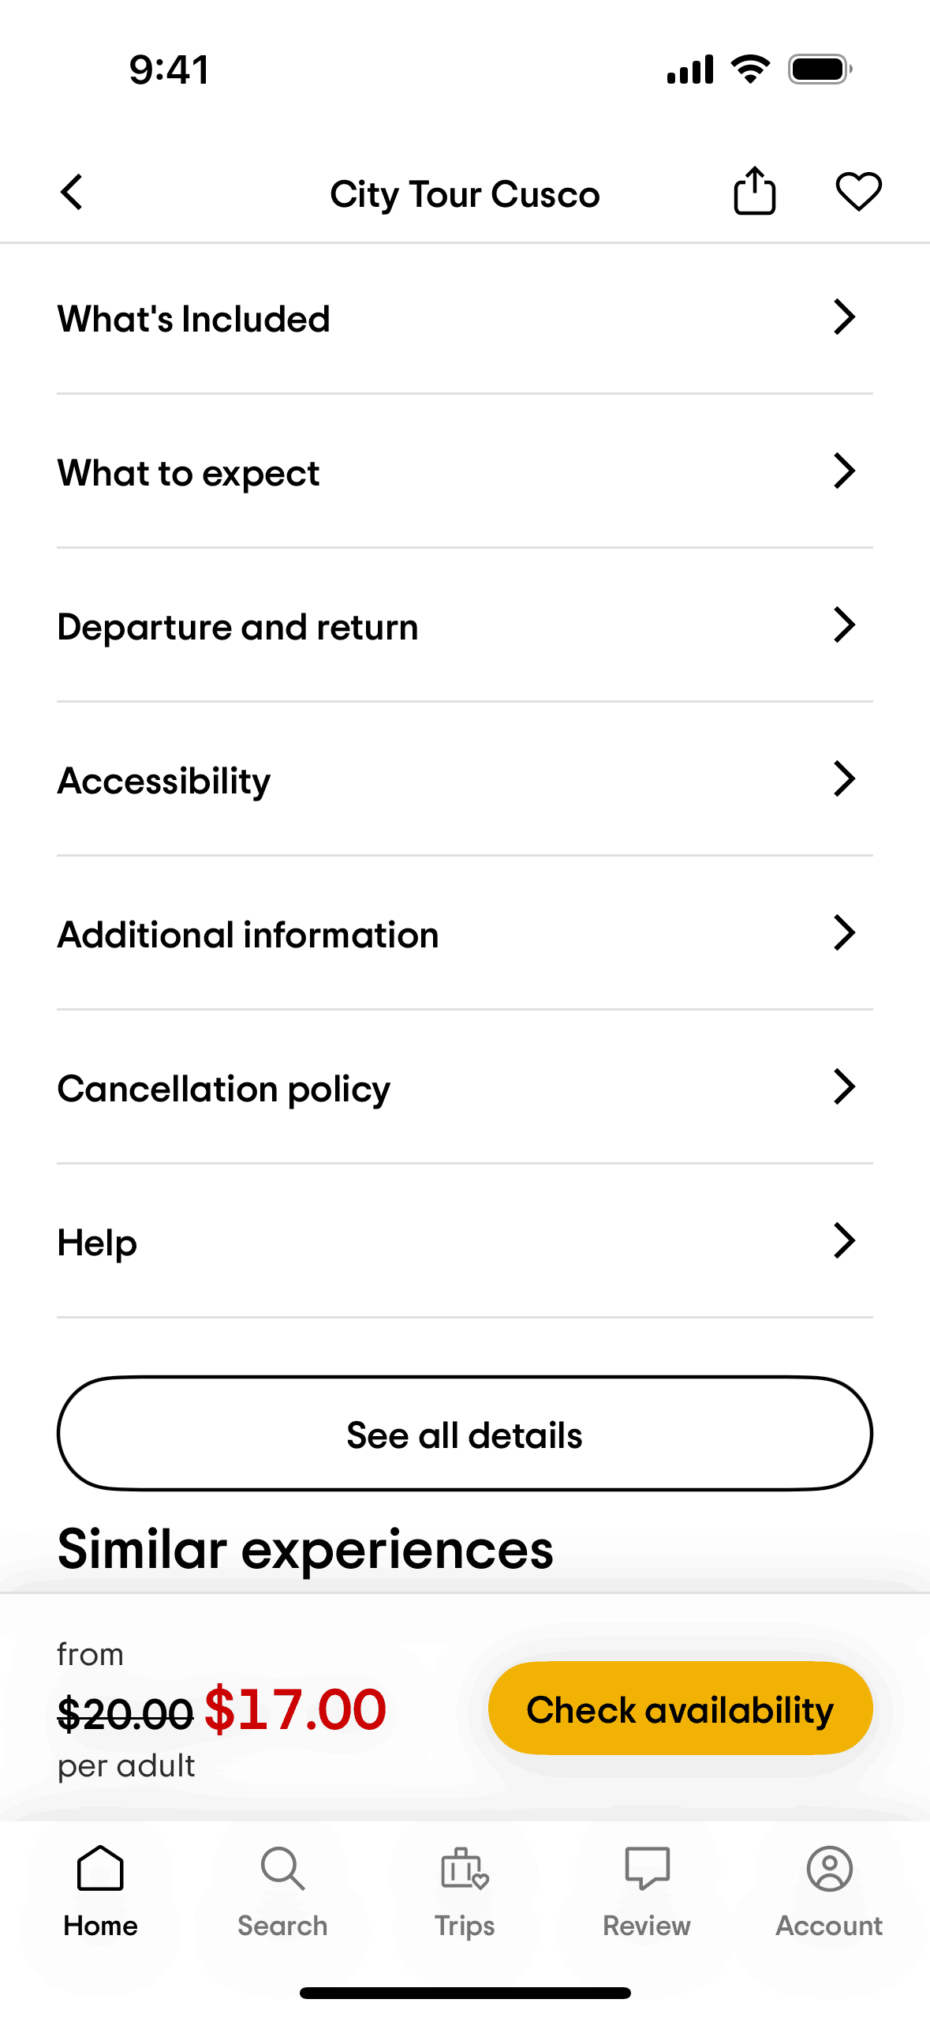Expand the What's Included section
930x2018 pixels.
click(x=465, y=318)
